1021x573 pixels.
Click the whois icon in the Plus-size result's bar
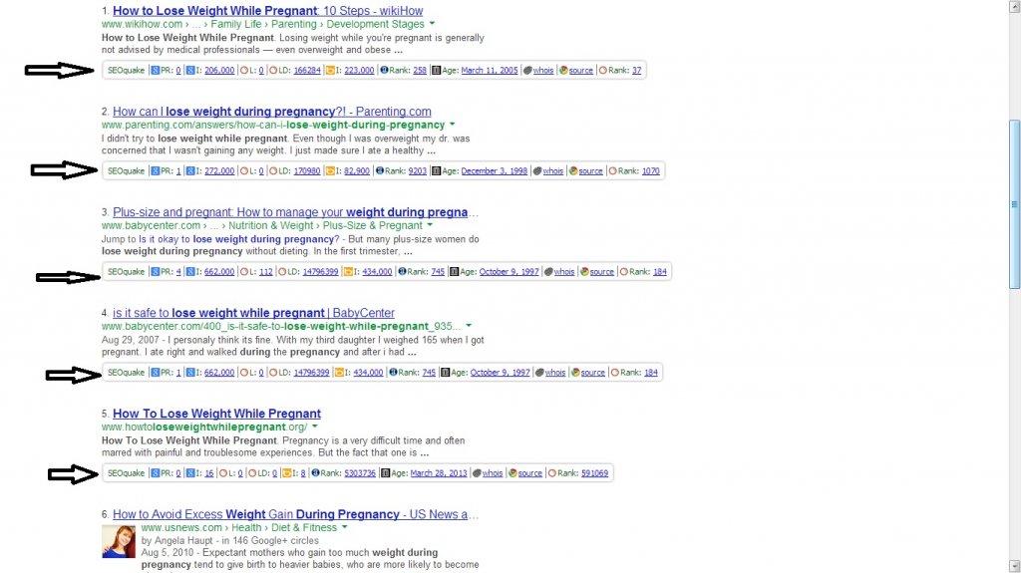pos(548,271)
